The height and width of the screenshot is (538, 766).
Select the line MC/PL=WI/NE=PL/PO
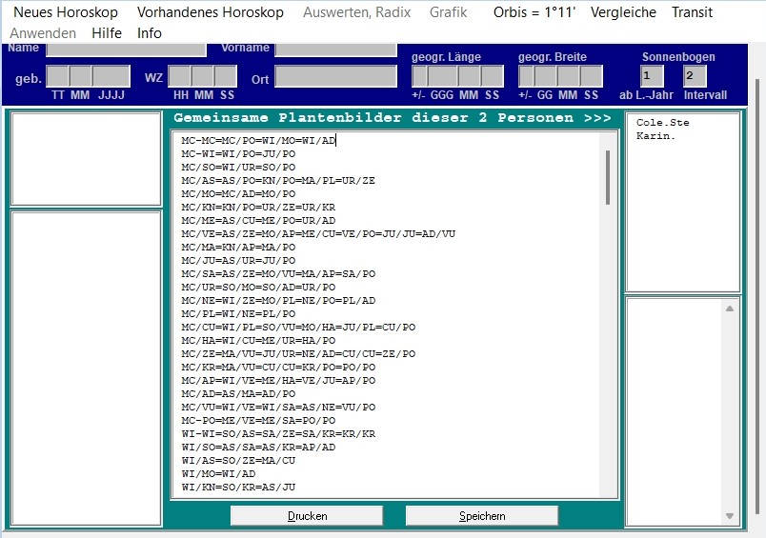pyautogui.click(x=238, y=313)
